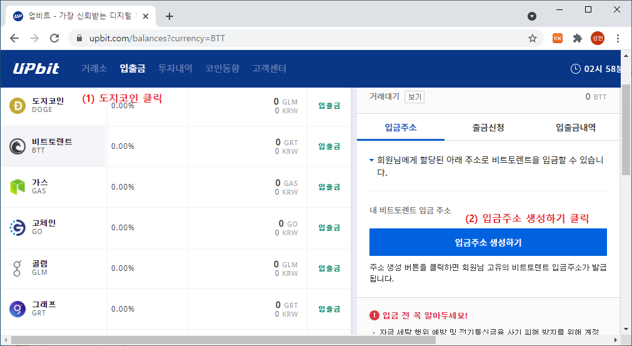Click the vertical scrollbar thumb
Viewport: 632px width, 346px height.
[x=626, y=129]
